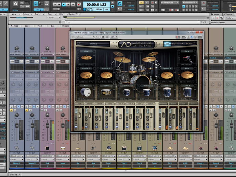Image resolution: width=236 pixels, height=177 pixels.
Task: Click the Kick drum image in Addictive Drums
Action: point(86,92)
